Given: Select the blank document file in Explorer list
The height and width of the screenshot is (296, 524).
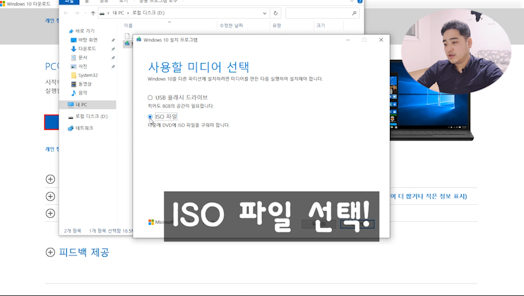Looking at the screenshot, I should tap(127, 36).
